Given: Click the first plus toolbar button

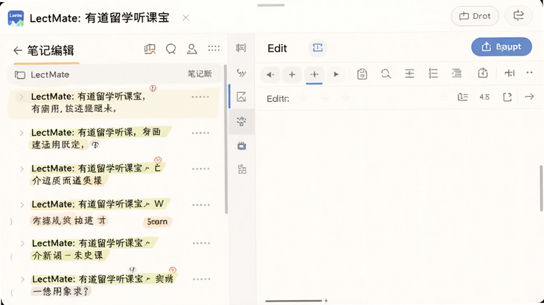Looking at the screenshot, I should 292,74.
